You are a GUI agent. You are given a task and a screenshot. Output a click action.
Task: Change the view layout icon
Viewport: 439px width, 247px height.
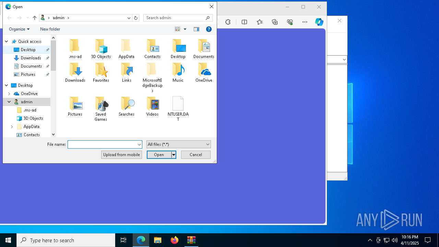coord(177,29)
